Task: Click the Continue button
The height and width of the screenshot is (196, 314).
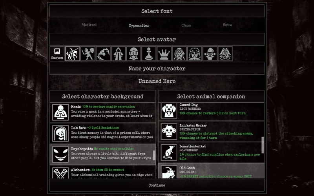Action: 157,185
